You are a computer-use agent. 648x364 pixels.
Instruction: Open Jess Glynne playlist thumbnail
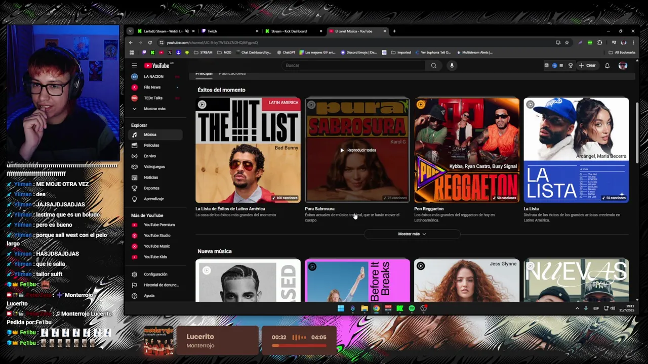tap(467, 281)
